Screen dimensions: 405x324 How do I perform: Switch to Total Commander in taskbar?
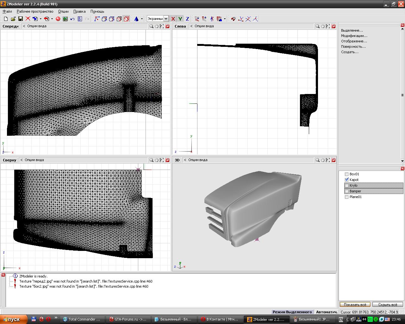point(82,319)
